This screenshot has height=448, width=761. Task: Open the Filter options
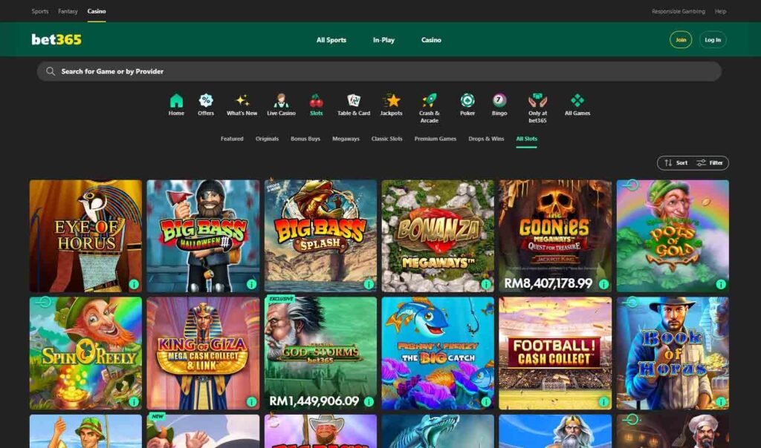click(x=710, y=162)
